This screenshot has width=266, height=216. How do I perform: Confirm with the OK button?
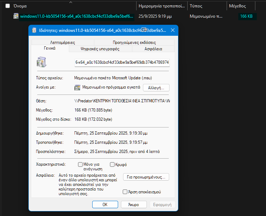105,204
